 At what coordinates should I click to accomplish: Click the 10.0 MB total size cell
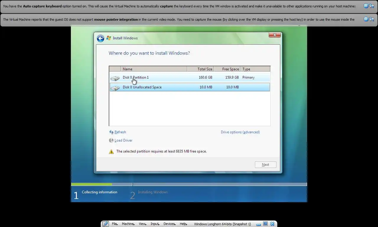tap(206, 87)
